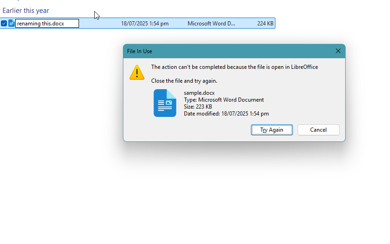Cancel the File In Use dialog
The height and width of the screenshot is (244, 390).
318,130
